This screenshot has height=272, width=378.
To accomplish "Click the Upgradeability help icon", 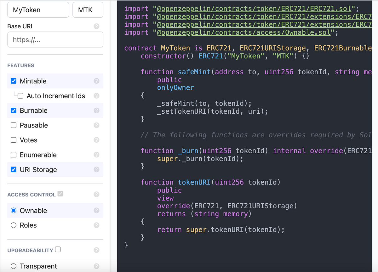I will point(96,250).
